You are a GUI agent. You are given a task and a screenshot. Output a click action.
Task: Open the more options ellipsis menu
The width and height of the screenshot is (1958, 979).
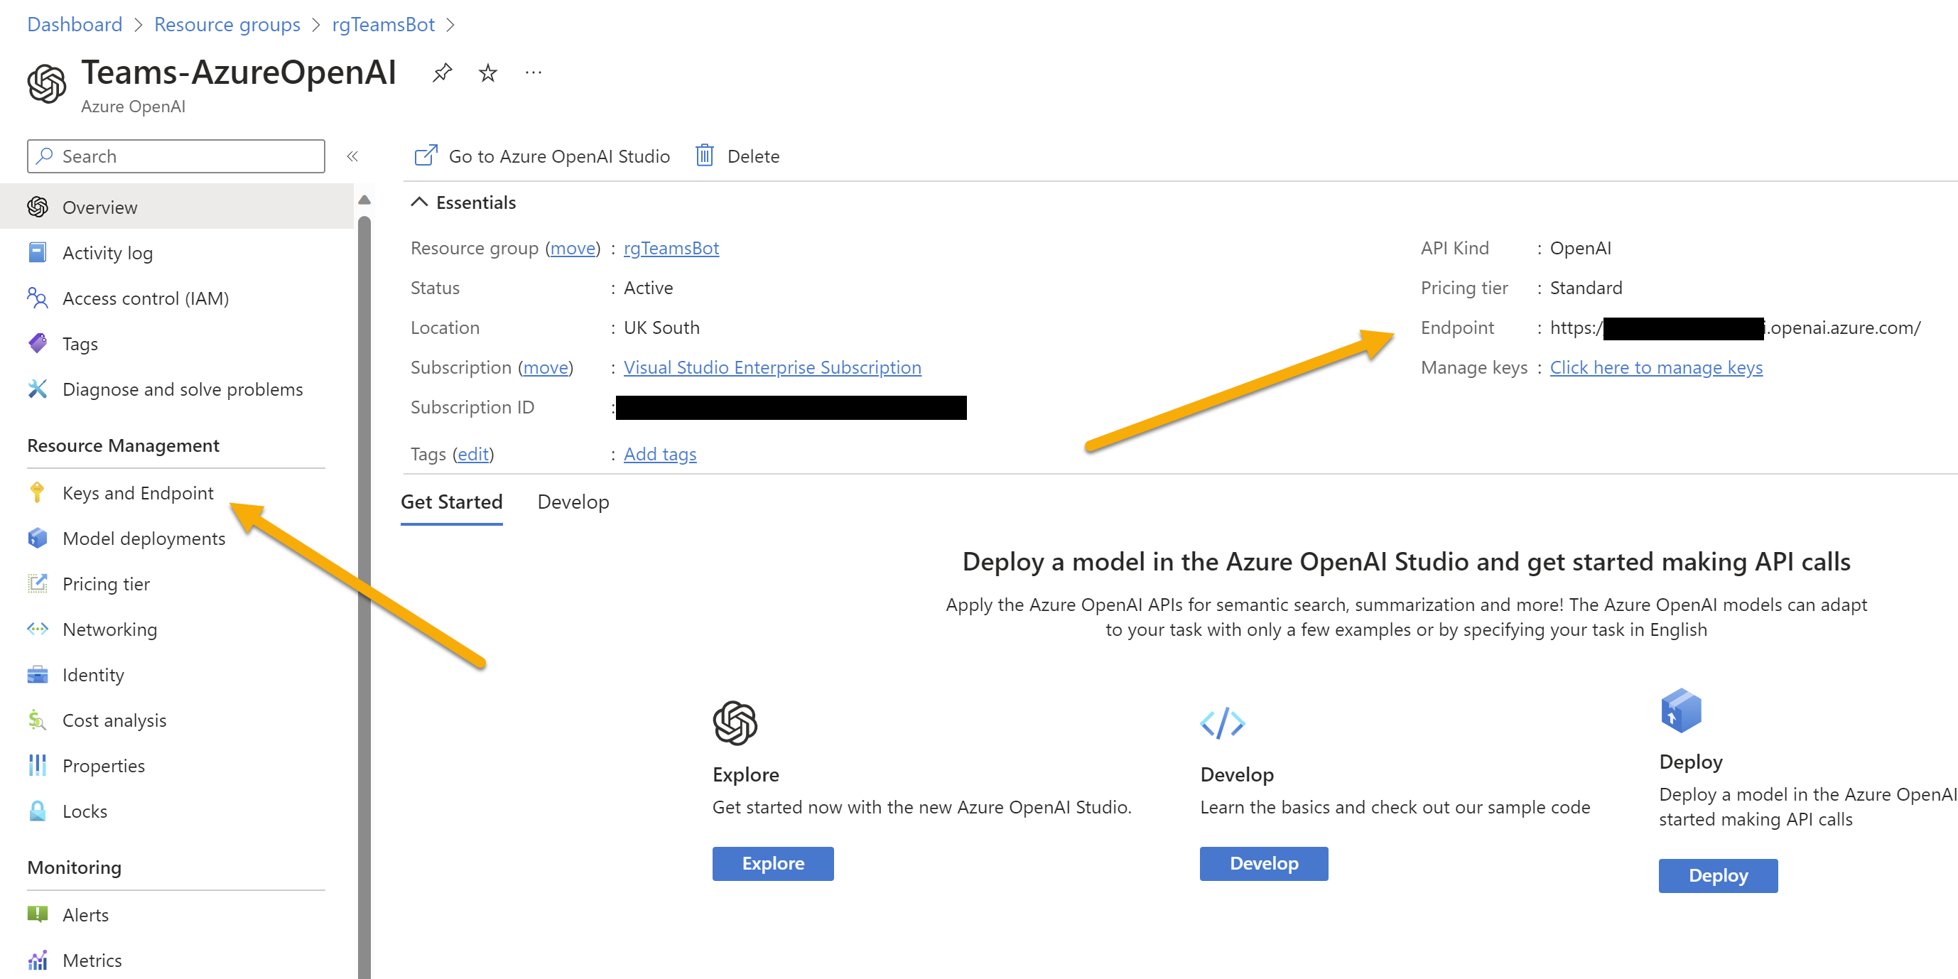point(534,73)
